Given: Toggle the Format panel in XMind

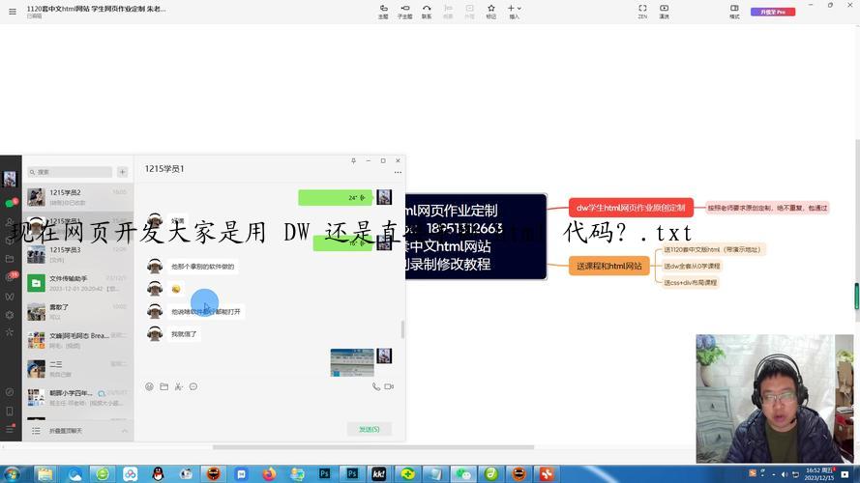Looking at the screenshot, I should point(734,12).
